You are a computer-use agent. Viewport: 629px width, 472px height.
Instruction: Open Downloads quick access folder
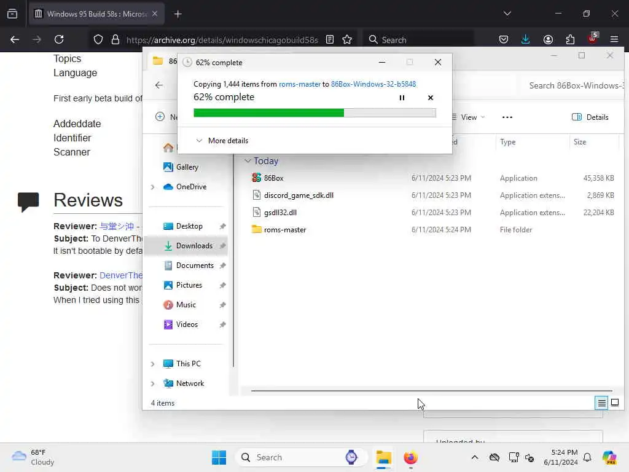193,246
